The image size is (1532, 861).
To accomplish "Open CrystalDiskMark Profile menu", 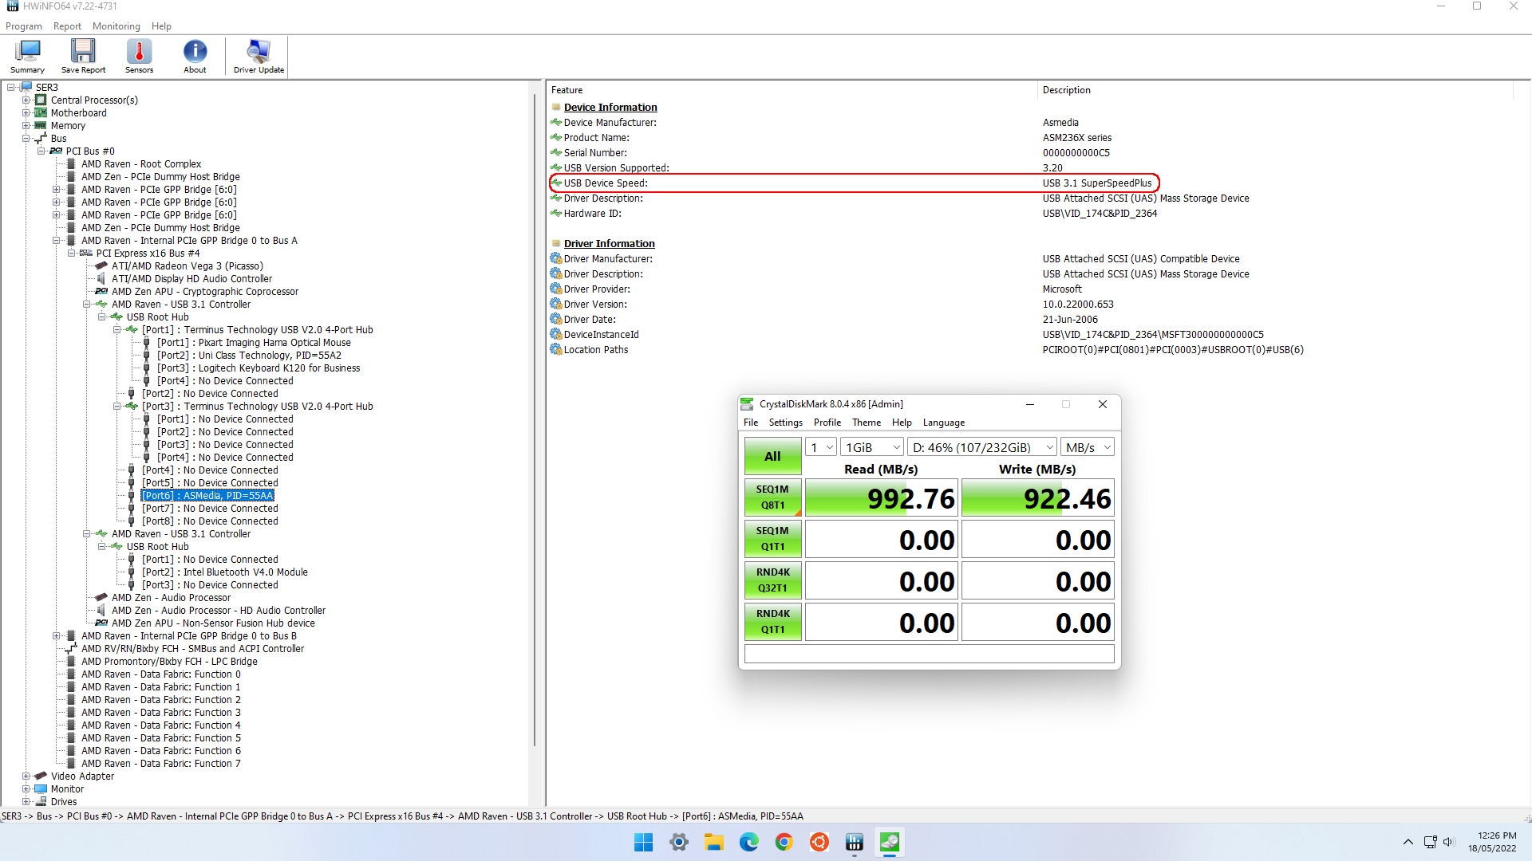I will point(827,423).
